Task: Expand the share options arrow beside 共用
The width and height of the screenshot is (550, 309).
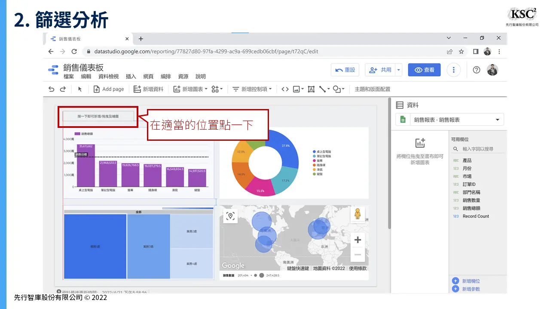Action: (399, 70)
